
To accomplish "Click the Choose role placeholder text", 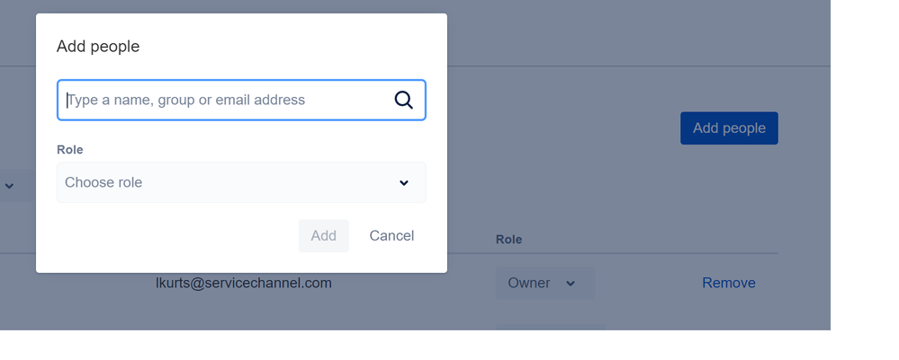I will coord(103,182).
